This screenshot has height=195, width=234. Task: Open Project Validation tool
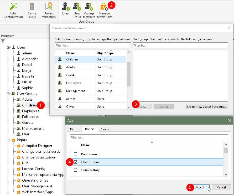coord(49,7)
